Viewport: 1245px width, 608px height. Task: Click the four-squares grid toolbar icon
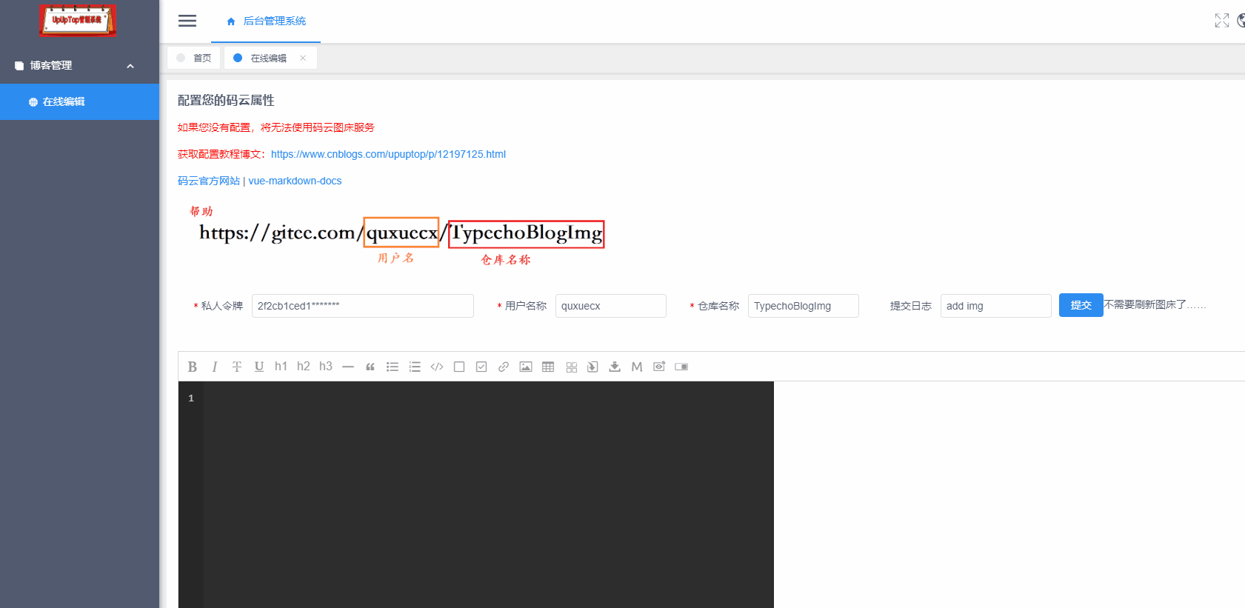click(571, 367)
